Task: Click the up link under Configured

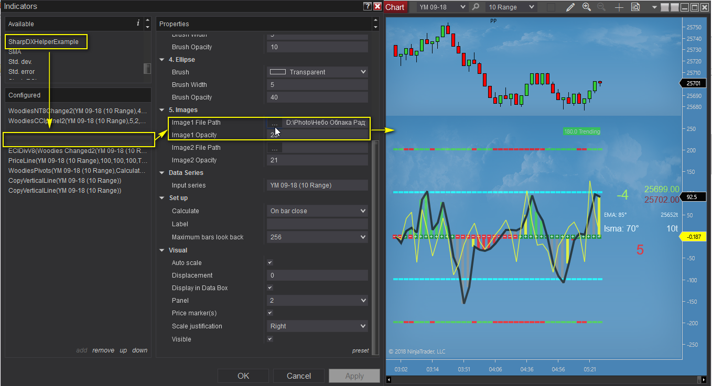Action: [x=123, y=350]
